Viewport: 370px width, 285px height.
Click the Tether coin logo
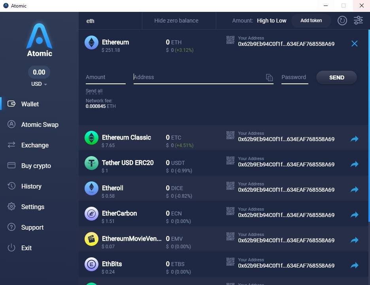(91, 163)
